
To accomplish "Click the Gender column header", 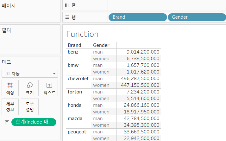I will click(x=101, y=45).
